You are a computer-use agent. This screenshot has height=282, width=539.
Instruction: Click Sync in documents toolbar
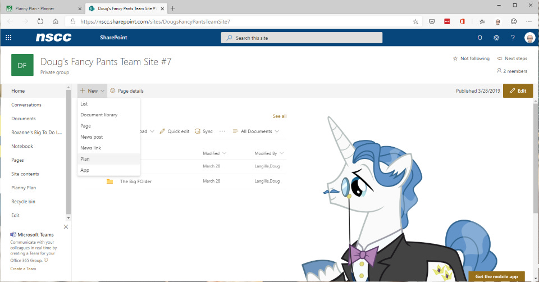203,131
